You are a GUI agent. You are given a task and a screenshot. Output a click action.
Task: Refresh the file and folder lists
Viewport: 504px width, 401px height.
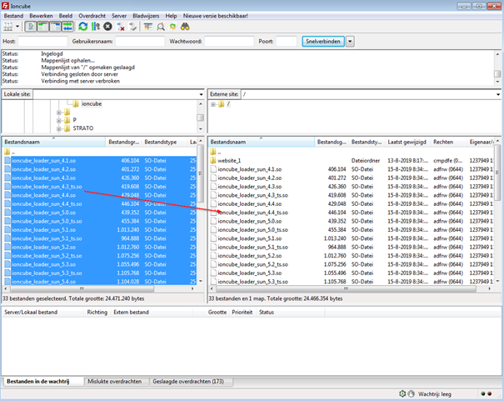82,27
